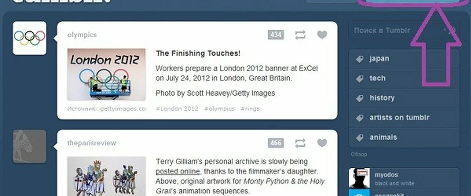Screen dimensions: 471x196
Task: Follow the 'posted online' link
Action: click(178, 172)
